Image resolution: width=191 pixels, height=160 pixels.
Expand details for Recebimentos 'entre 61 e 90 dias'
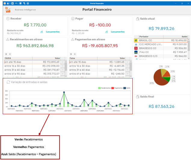pos(63,74)
